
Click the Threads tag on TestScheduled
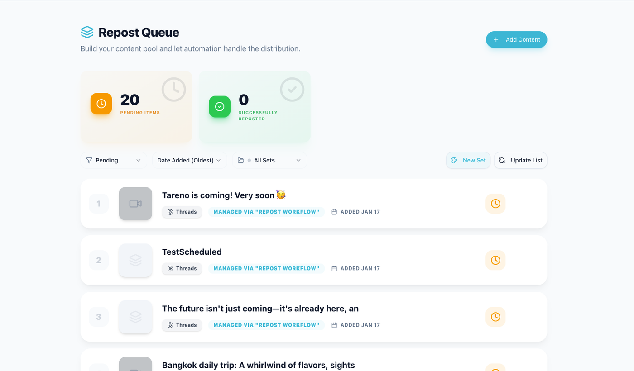(182, 268)
